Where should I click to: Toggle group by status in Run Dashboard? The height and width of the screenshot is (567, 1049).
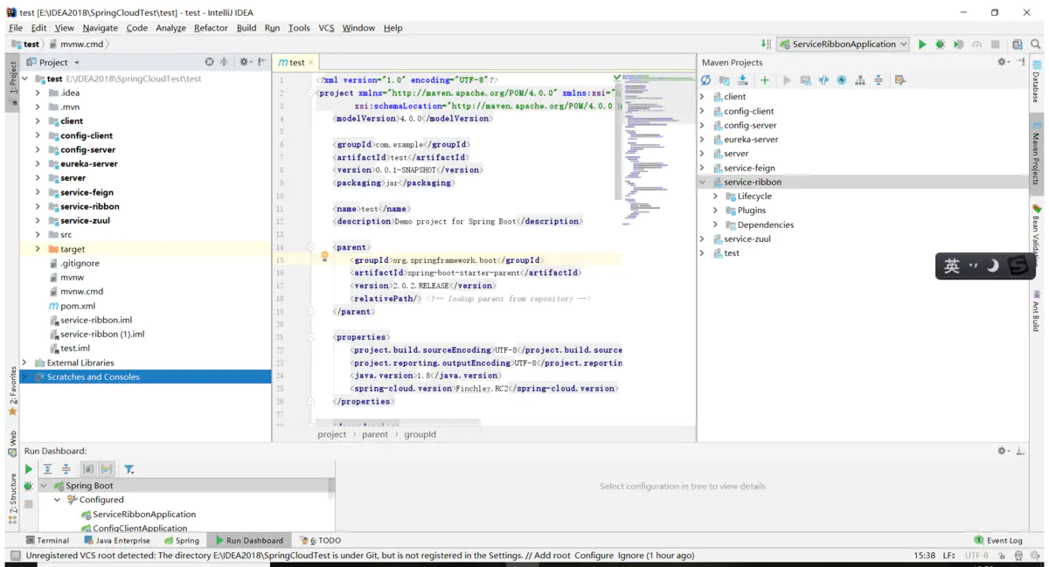107,469
